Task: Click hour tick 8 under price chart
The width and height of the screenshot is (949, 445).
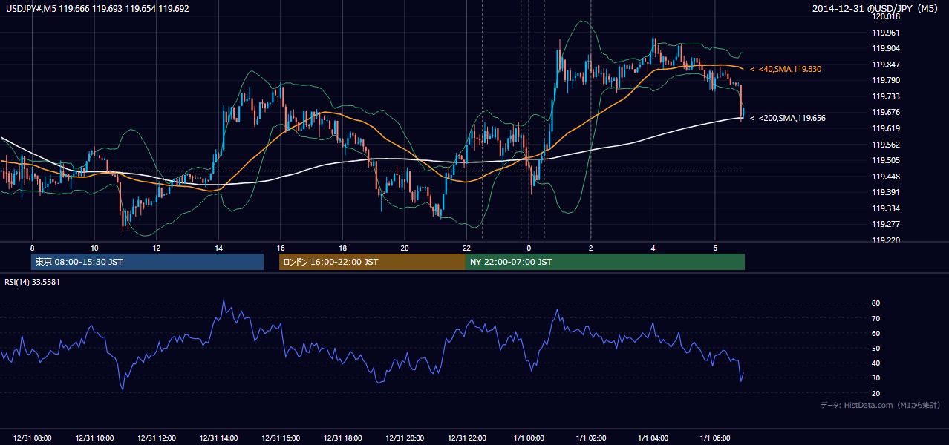Action: [x=32, y=247]
